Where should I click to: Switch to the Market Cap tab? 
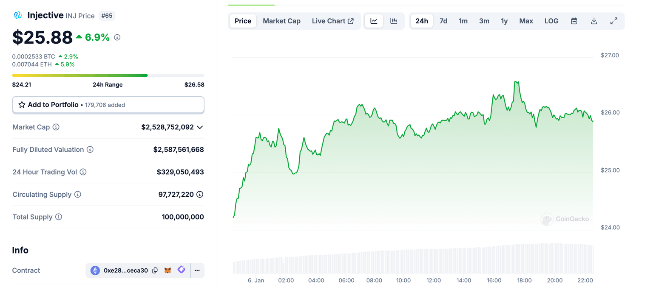pos(281,21)
